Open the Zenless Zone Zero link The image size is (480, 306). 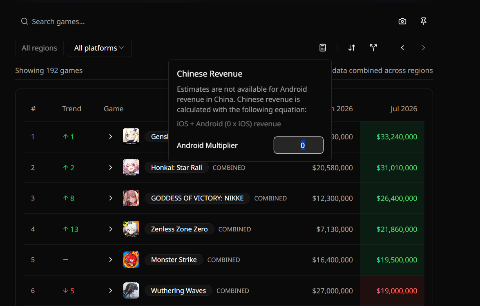coord(179,229)
